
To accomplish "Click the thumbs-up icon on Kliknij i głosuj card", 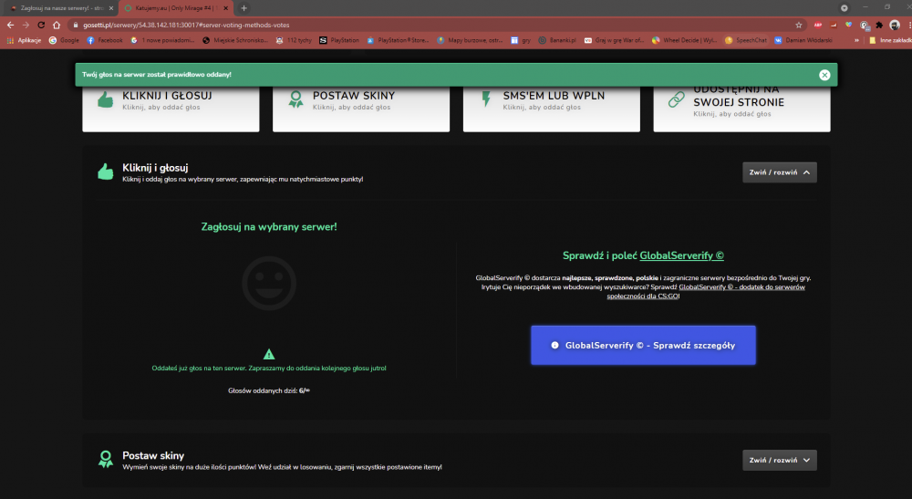I will point(105,100).
